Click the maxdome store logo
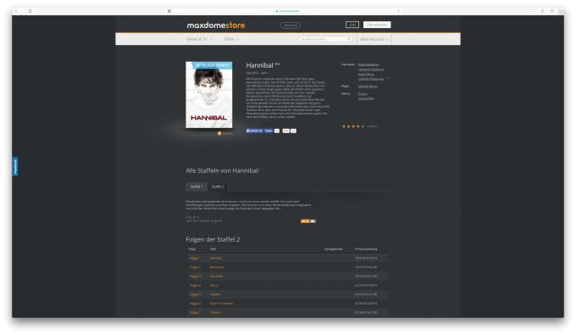The image size is (576, 335). pos(216,25)
